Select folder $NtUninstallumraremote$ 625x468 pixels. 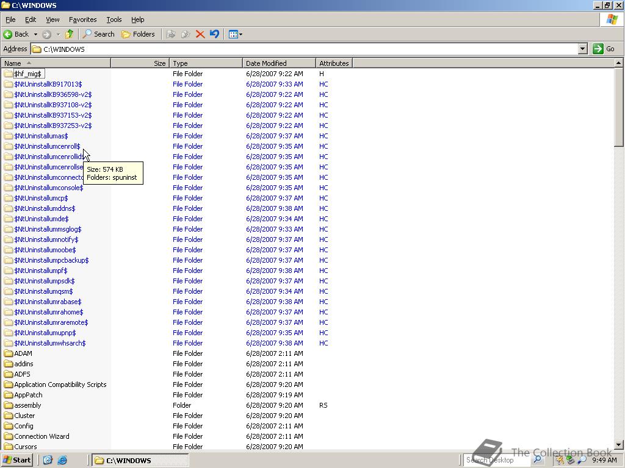pyautogui.click(x=51, y=322)
